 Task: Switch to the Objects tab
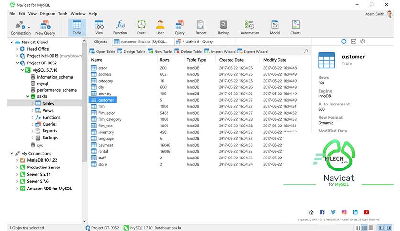click(100, 42)
